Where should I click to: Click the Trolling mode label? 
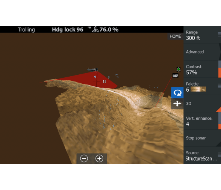point(26,30)
